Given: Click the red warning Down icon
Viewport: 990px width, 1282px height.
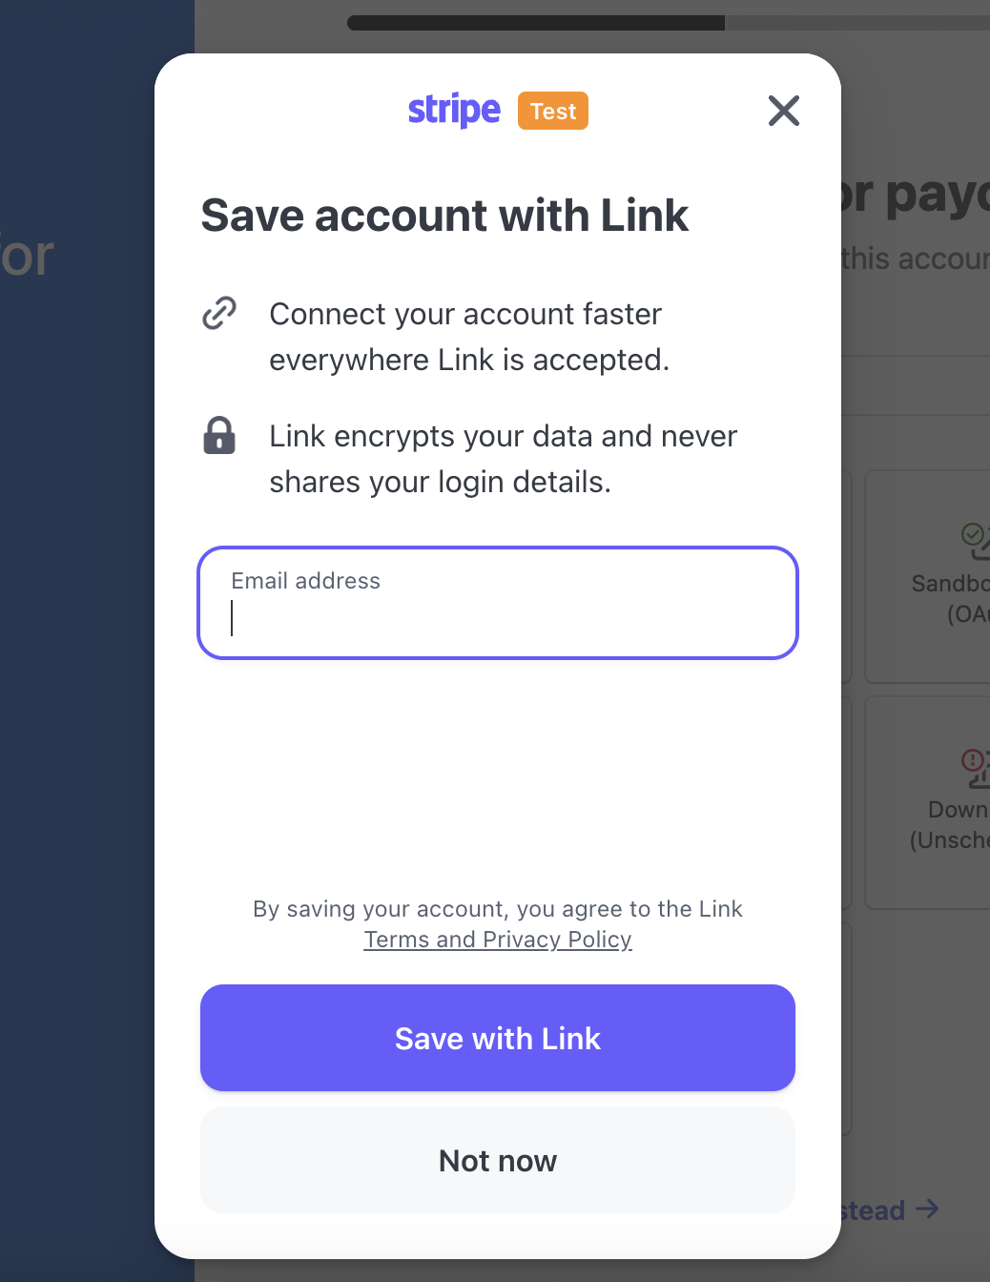Looking at the screenshot, I should coord(976,767).
